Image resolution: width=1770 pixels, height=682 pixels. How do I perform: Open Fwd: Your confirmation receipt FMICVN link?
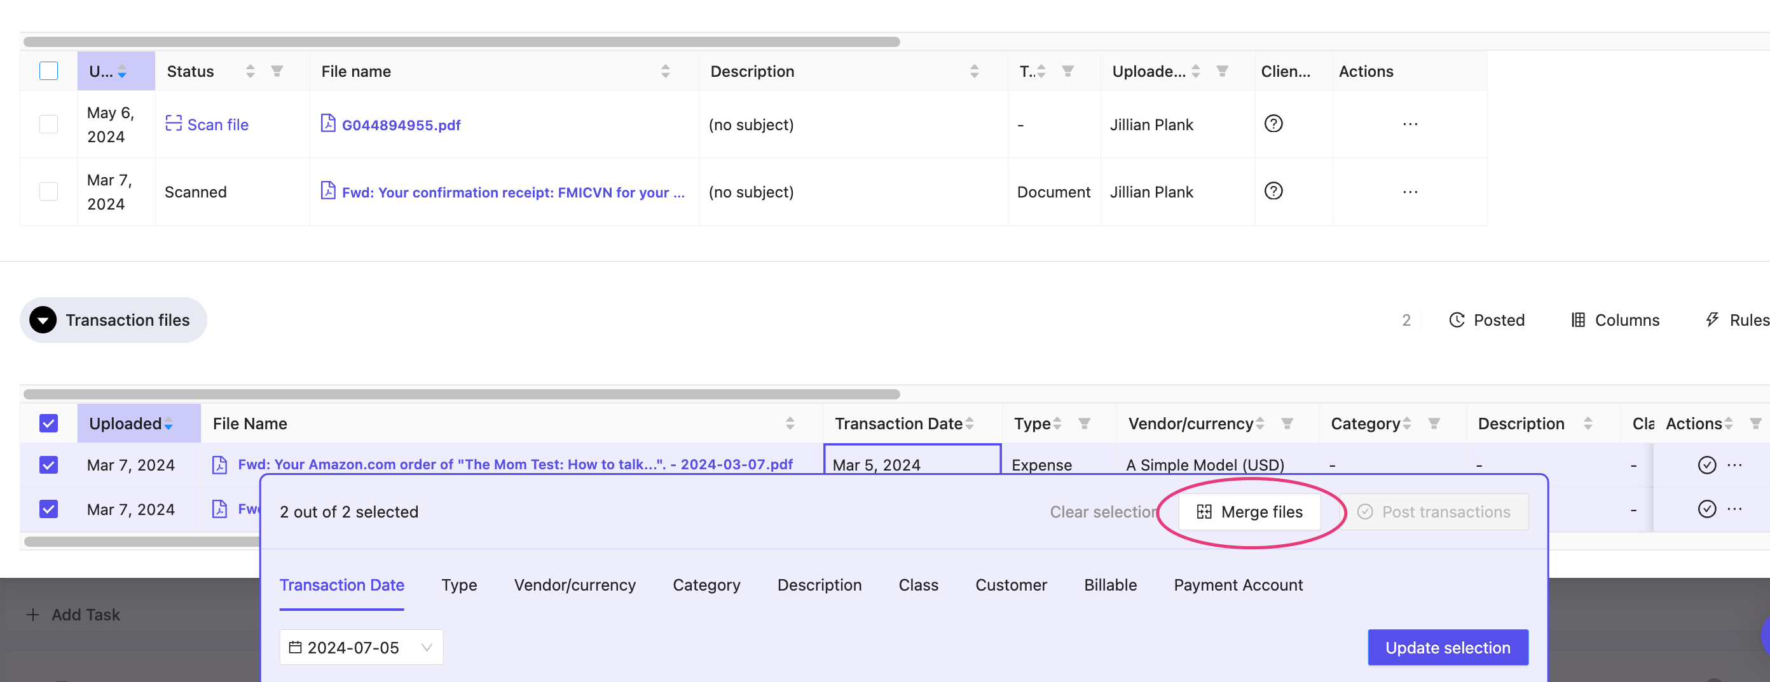(x=512, y=192)
